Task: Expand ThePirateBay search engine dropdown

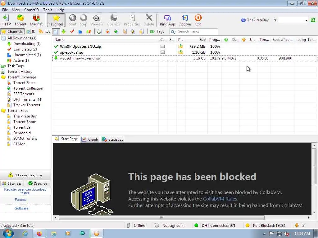Action: pos(275,20)
